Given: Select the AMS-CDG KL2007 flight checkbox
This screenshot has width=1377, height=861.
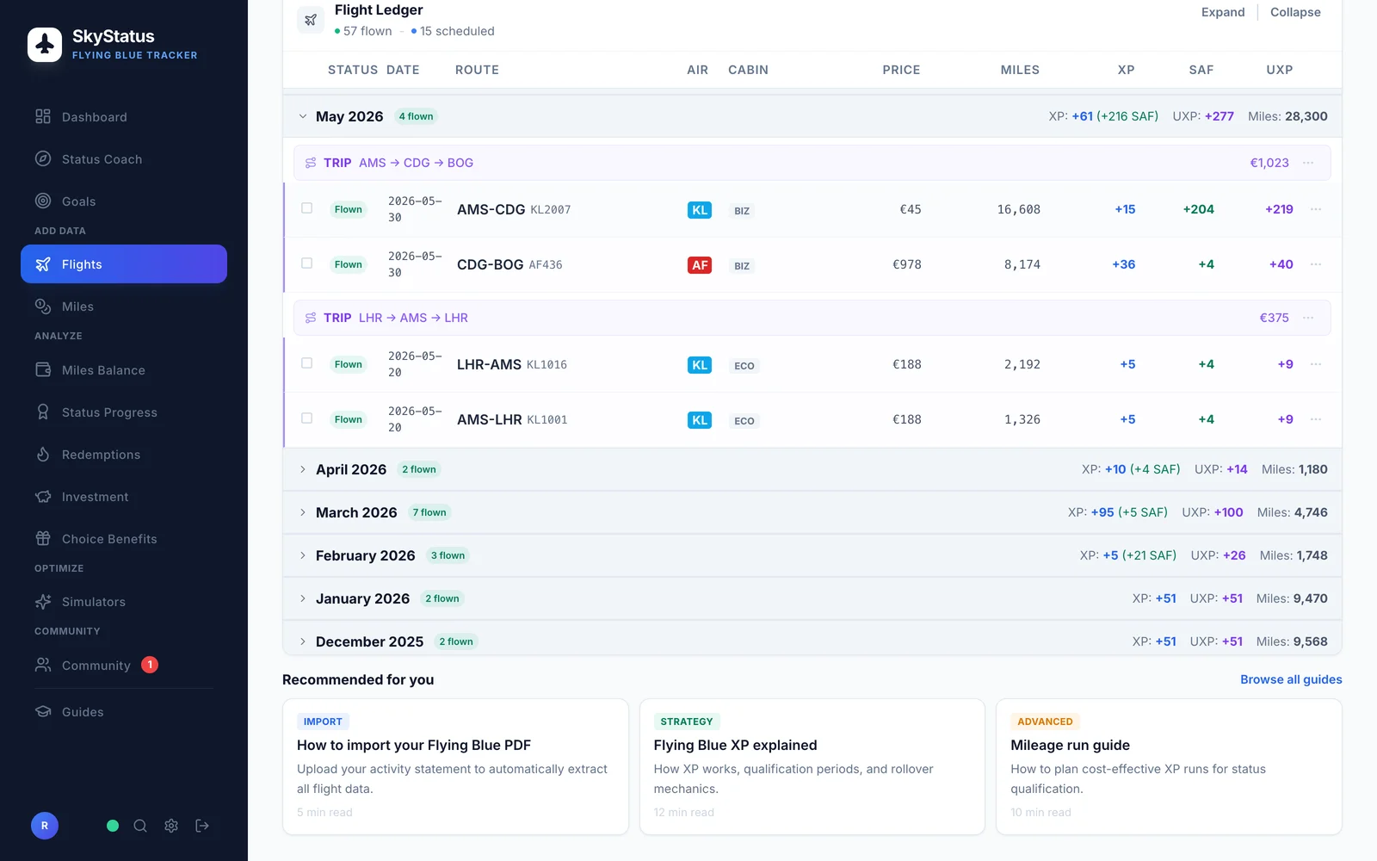Looking at the screenshot, I should (x=306, y=208).
